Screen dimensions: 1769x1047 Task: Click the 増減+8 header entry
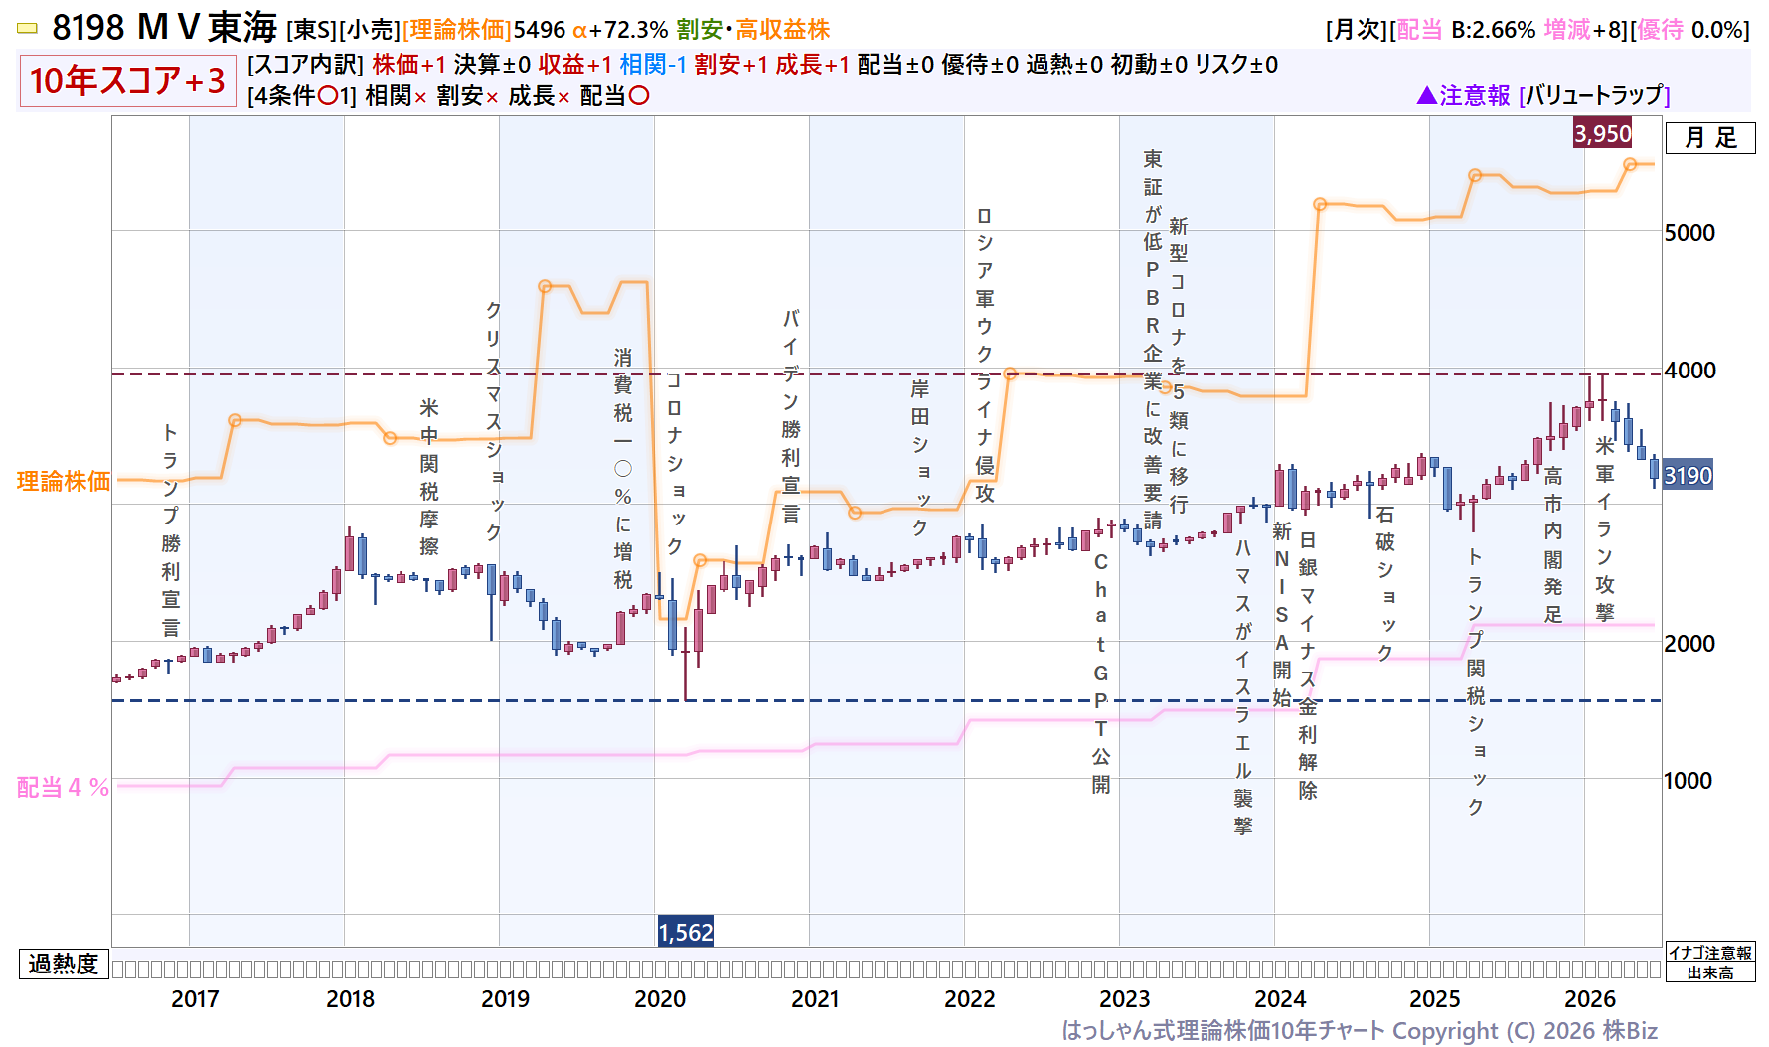(1583, 30)
